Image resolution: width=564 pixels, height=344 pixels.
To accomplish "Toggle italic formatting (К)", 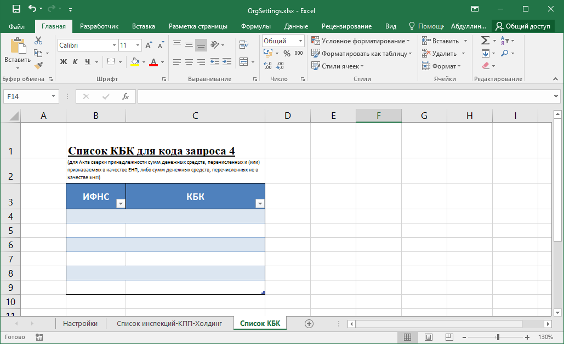I will [75, 62].
